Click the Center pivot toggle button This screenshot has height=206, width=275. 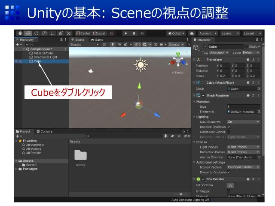click(x=83, y=33)
